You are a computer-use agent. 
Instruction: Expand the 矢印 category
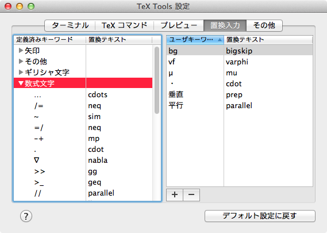[21, 50]
